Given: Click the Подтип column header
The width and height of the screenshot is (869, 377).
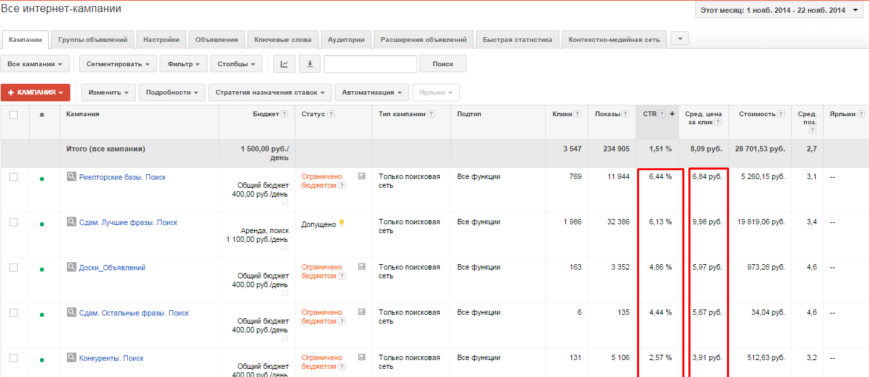Looking at the screenshot, I should pos(469,114).
